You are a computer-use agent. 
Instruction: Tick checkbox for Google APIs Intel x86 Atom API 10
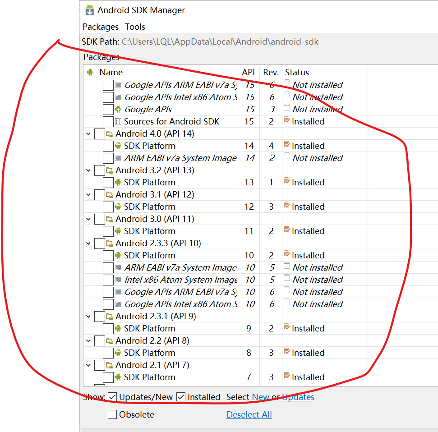108,304
